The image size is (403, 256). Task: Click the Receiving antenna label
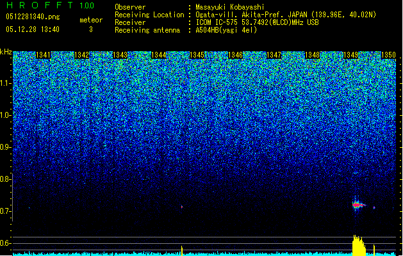(x=147, y=30)
